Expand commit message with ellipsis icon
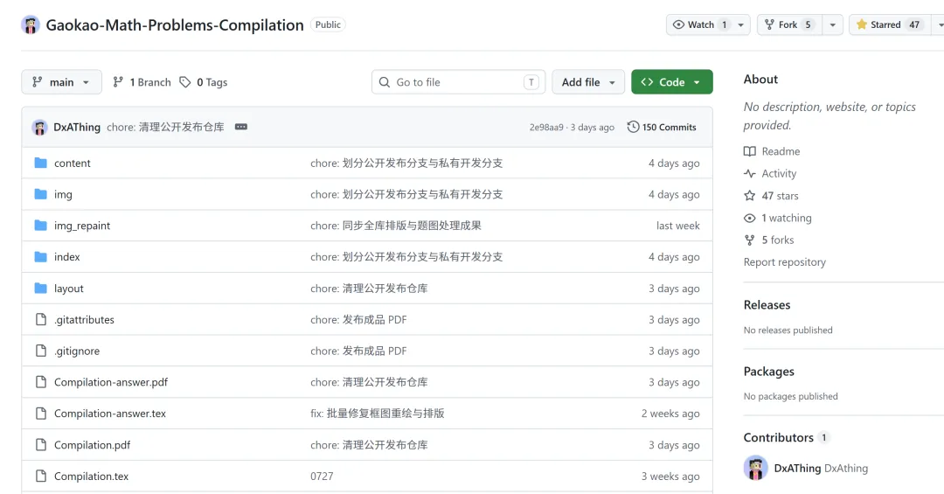 pyautogui.click(x=241, y=127)
